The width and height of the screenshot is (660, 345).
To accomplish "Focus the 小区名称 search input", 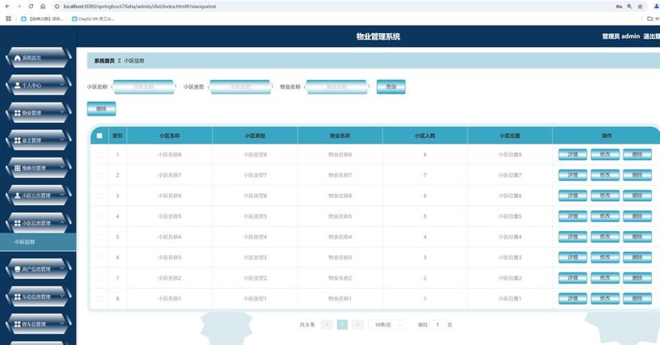I will (x=144, y=87).
